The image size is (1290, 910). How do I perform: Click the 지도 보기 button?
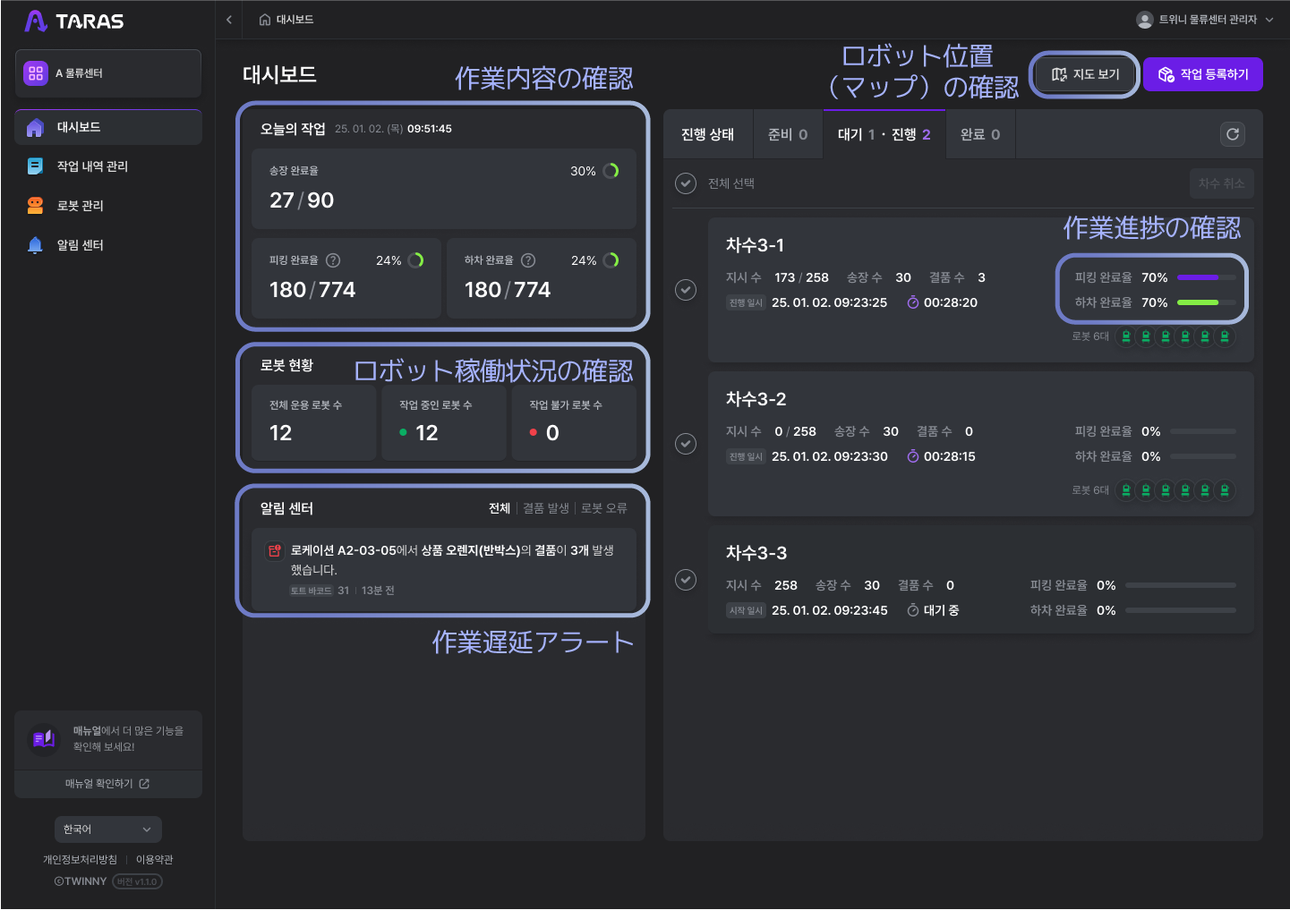[x=1085, y=74]
